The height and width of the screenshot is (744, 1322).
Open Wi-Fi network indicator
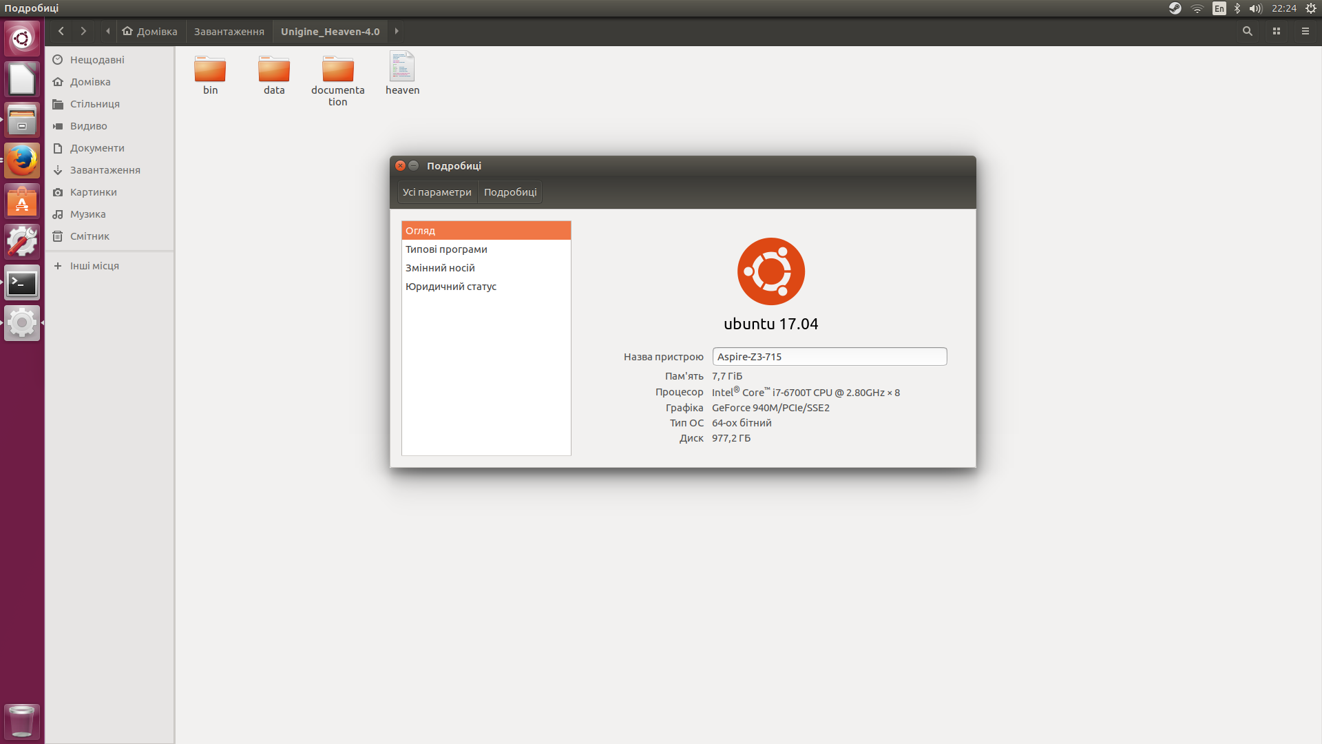(x=1197, y=8)
